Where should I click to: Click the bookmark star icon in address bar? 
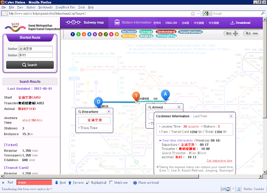click(193, 14)
